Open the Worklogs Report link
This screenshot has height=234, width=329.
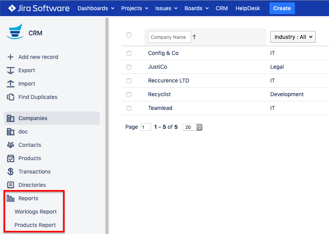click(x=36, y=212)
